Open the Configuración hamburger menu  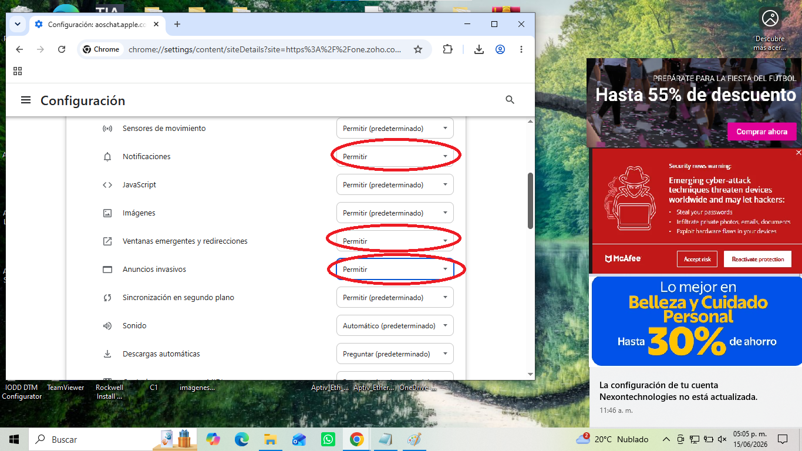point(26,100)
